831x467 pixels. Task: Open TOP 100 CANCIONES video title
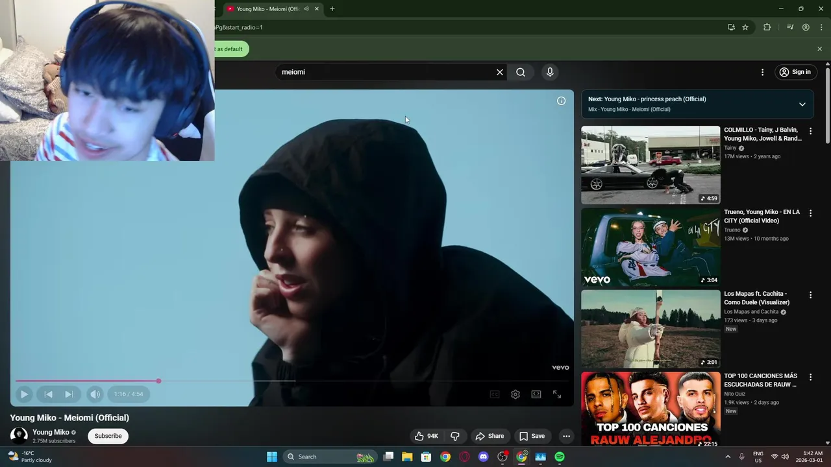pyautogui.click(x=761, y=380)
